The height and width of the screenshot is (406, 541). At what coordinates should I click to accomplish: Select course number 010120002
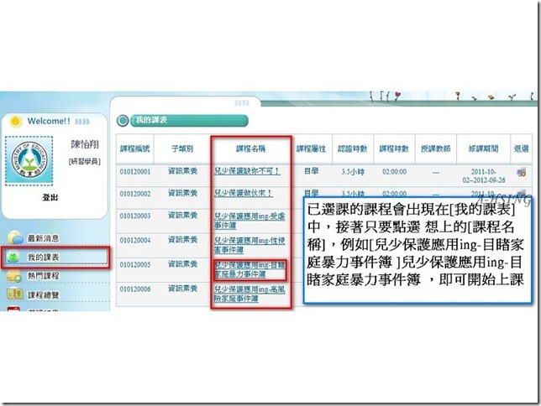tap(135, 194)
